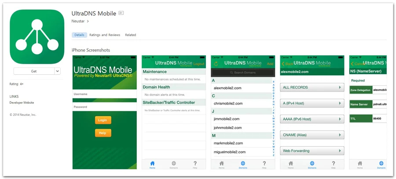The height and width of the screenshot is (179, 396).
Task: Click the refresh icon in domains list screenshot
Action: tap(216, 64)
